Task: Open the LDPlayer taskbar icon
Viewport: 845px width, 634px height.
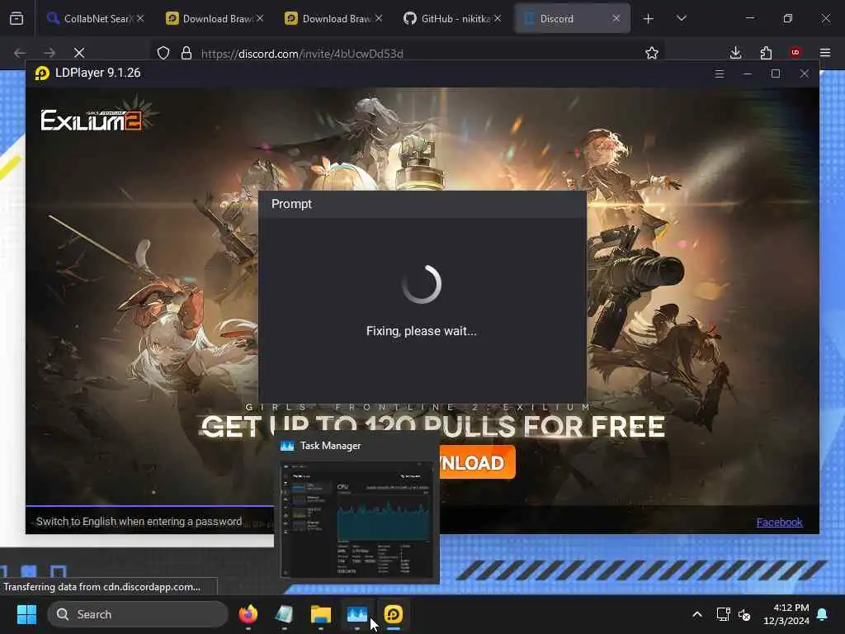Action: tap(394, 614)
